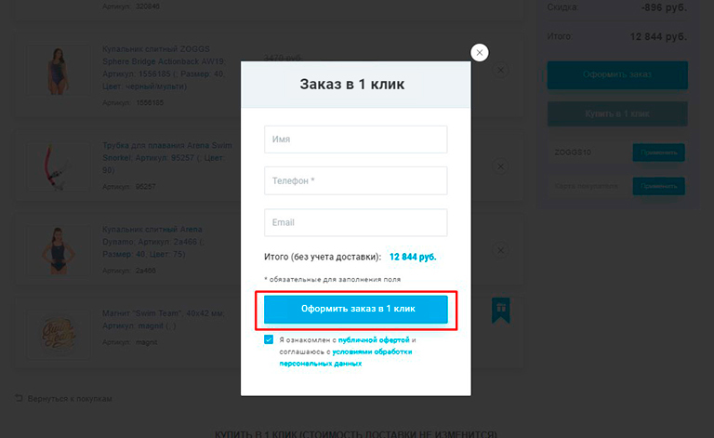Remove ZOGGS swimsuit from cart
This screenshot has width=714, height=438.
click(x=500, y=70)
